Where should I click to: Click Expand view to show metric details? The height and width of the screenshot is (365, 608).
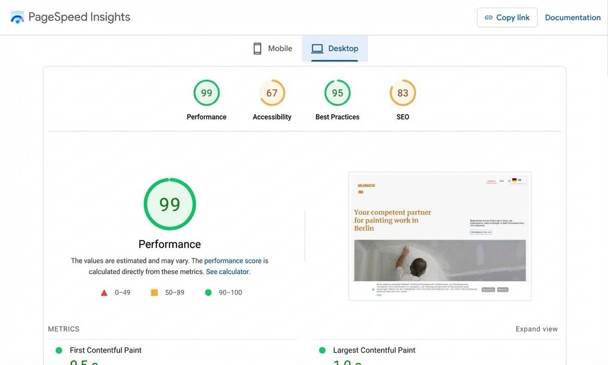coord(536,328)
